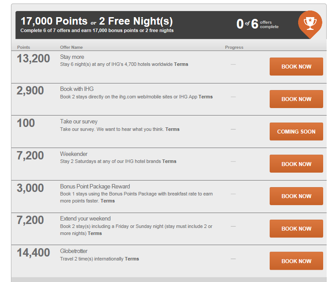335x282 pixels.
Task: Open Terms link for Weekender offer
Action: (169, 161)
